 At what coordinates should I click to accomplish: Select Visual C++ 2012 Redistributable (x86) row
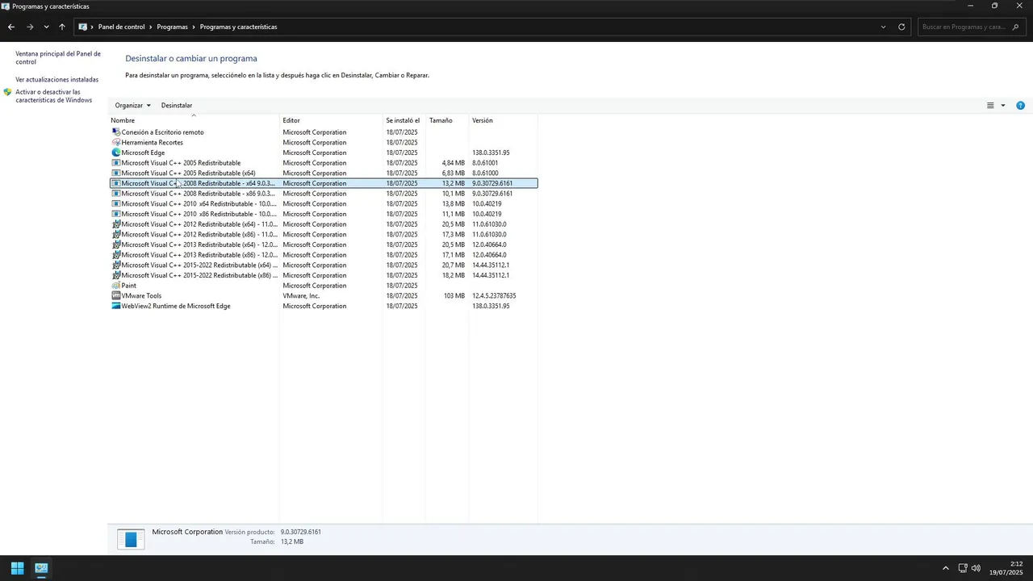coord(324,234)
